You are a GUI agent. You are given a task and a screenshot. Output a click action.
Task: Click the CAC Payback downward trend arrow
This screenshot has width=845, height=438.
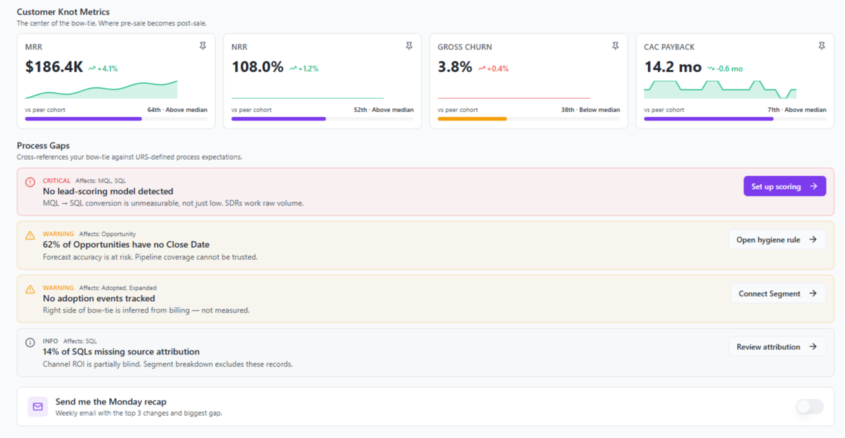[x=710, y=68]
